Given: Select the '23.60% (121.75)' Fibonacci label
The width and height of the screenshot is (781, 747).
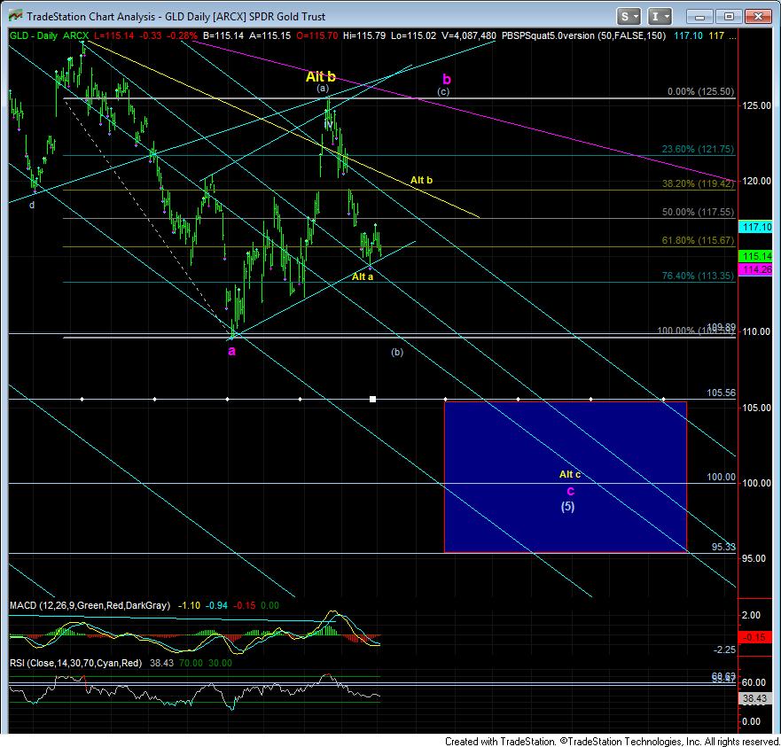Looking at the screenshot, I should (698, 149).
